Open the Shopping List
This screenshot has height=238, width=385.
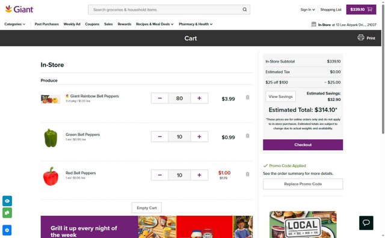(x=331, y=10)
